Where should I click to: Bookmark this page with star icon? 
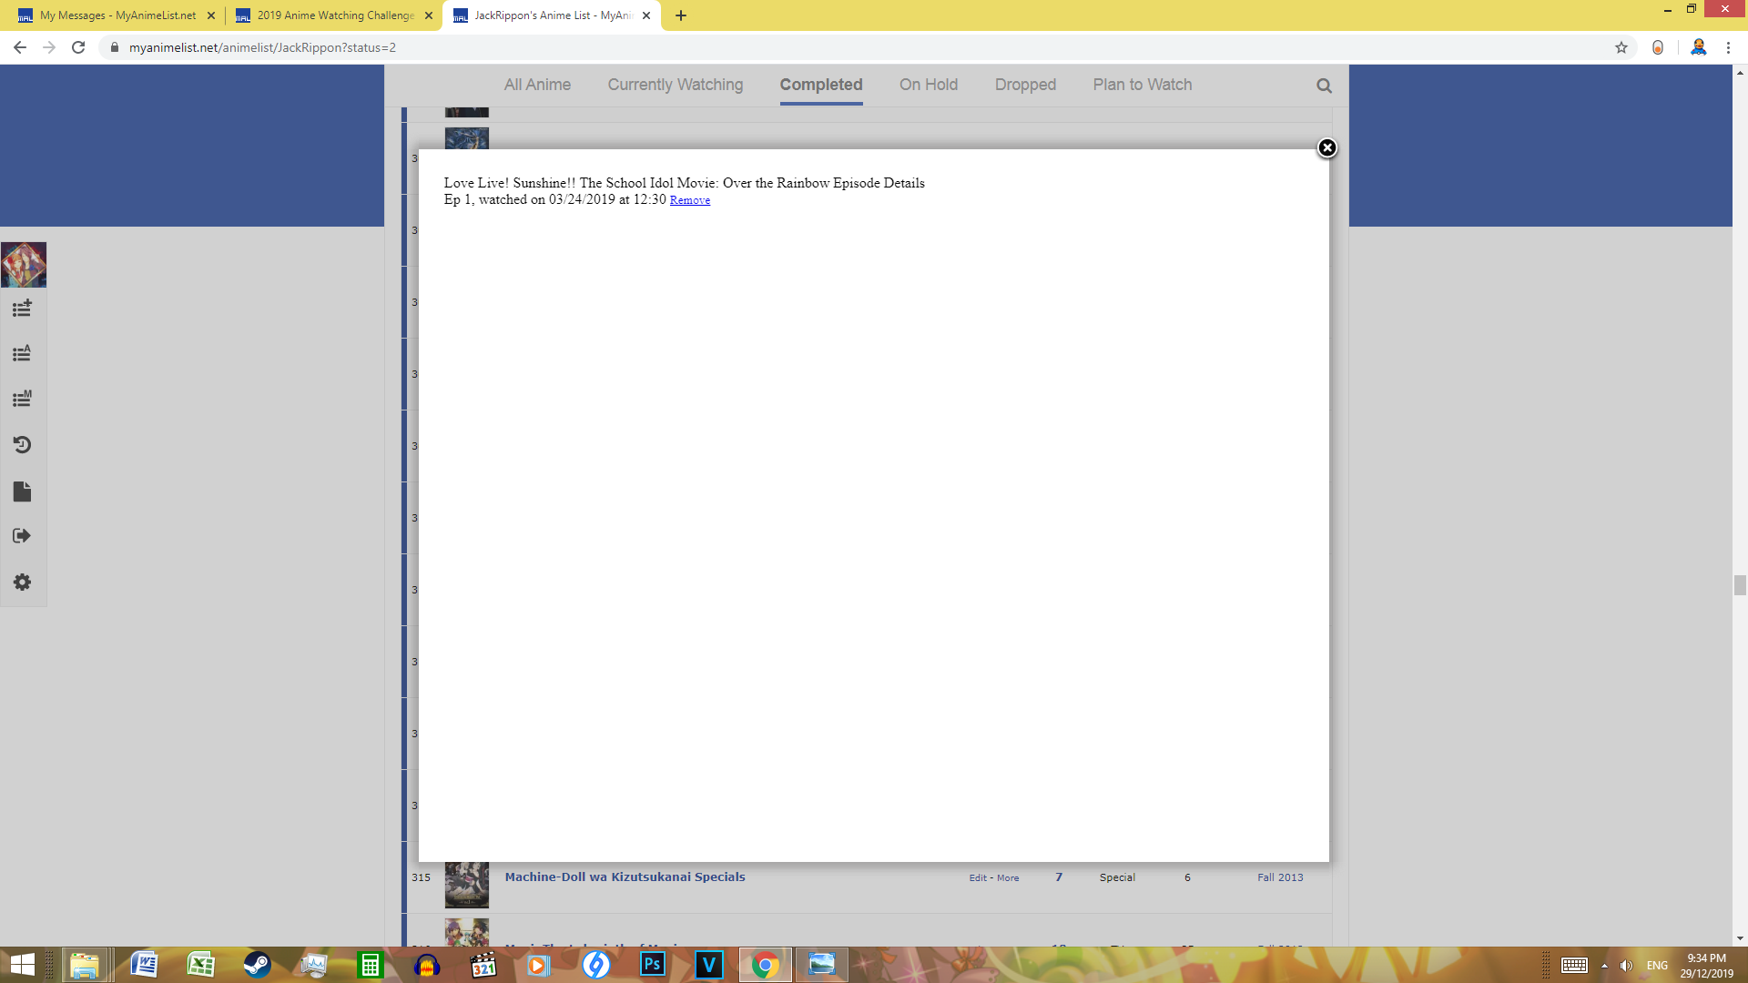pyautogui.click(x=1621, y=47)
